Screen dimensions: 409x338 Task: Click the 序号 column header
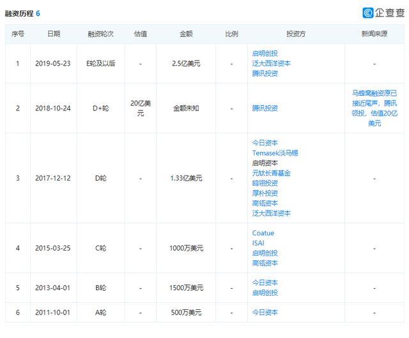(x=18, y=34)
